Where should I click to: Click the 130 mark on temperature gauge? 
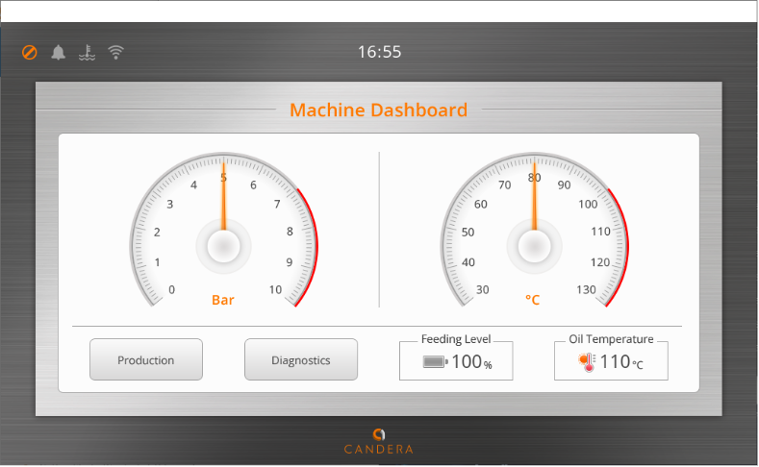click(x=586, y=289)
